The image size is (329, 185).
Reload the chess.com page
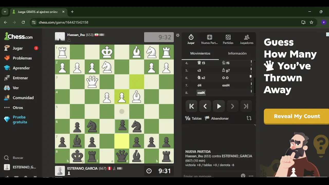[x=23, y=22]
